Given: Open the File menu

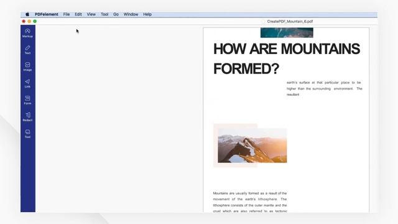Looking at the screenshot, I should click(67, 14).
